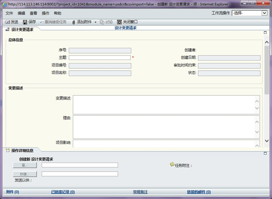Screen dimensions: 272x199
Task: Select the 操作详细信息 tab
Action: point(22,150)
